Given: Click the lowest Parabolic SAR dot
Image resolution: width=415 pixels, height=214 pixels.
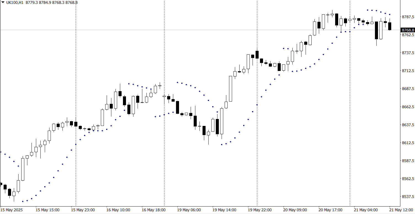Looking at the screenshot, I should pyautogui.click(x=23, y=201).
